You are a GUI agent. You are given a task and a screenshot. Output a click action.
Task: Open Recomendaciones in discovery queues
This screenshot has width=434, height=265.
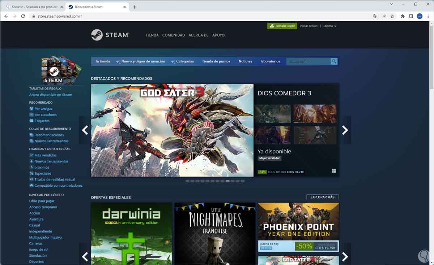(49, 135)
